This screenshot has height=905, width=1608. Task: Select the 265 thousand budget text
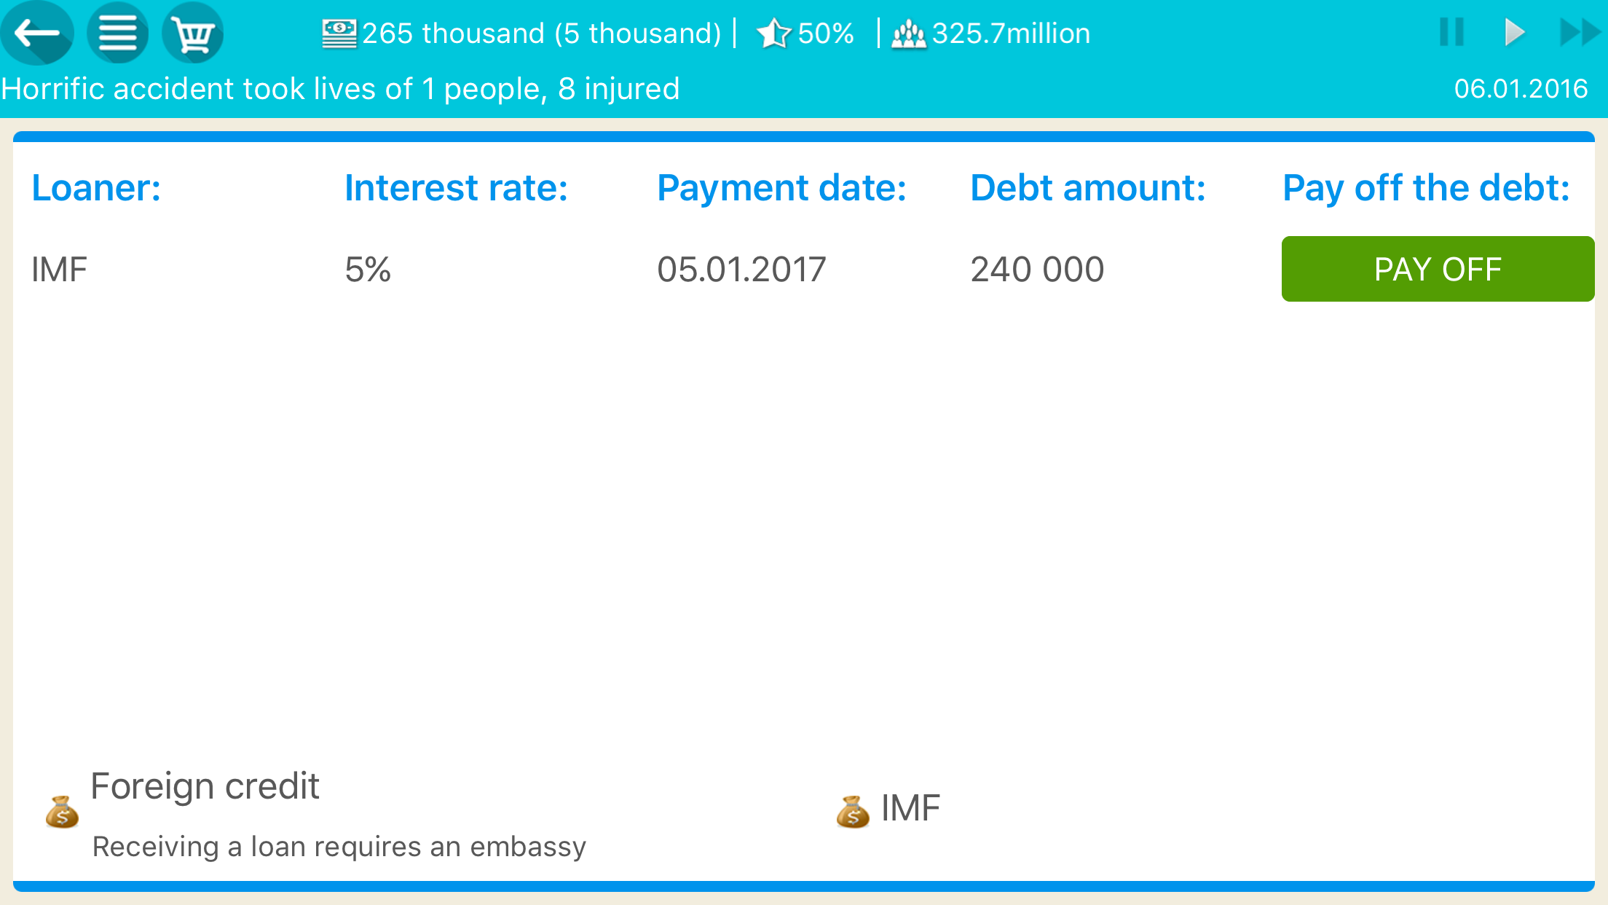tap(541, 34)
